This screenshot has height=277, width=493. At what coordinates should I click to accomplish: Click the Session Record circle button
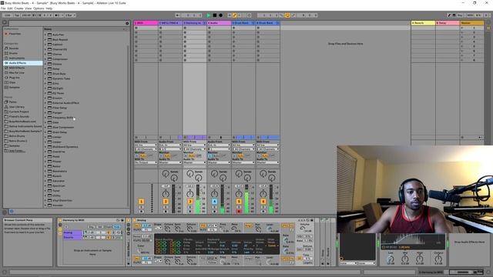pos(250,15)
